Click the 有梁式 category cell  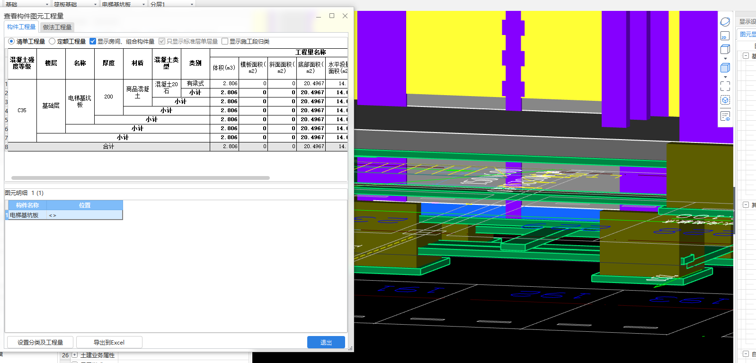[x=196, y=83]
